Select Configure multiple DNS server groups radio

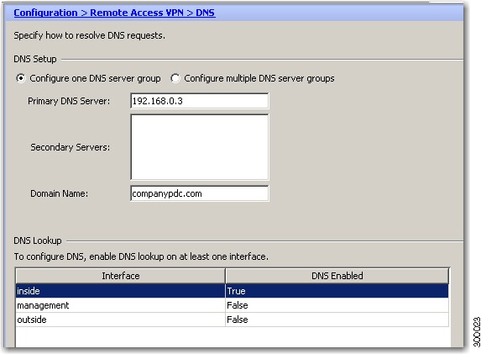[175, 78]
